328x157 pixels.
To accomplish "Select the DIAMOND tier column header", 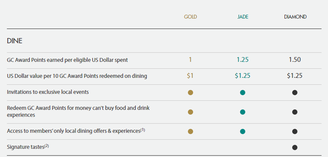I will click(295, 17).
